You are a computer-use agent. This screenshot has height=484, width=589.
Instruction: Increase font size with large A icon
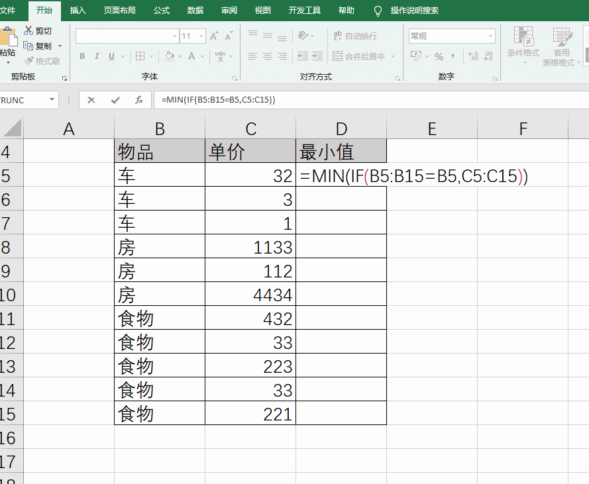[x=214, y=36]
